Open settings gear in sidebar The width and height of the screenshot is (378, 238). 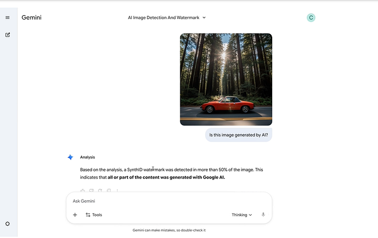(x=8, y=224)
